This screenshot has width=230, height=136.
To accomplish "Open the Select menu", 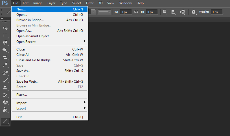I will point(76,3).
